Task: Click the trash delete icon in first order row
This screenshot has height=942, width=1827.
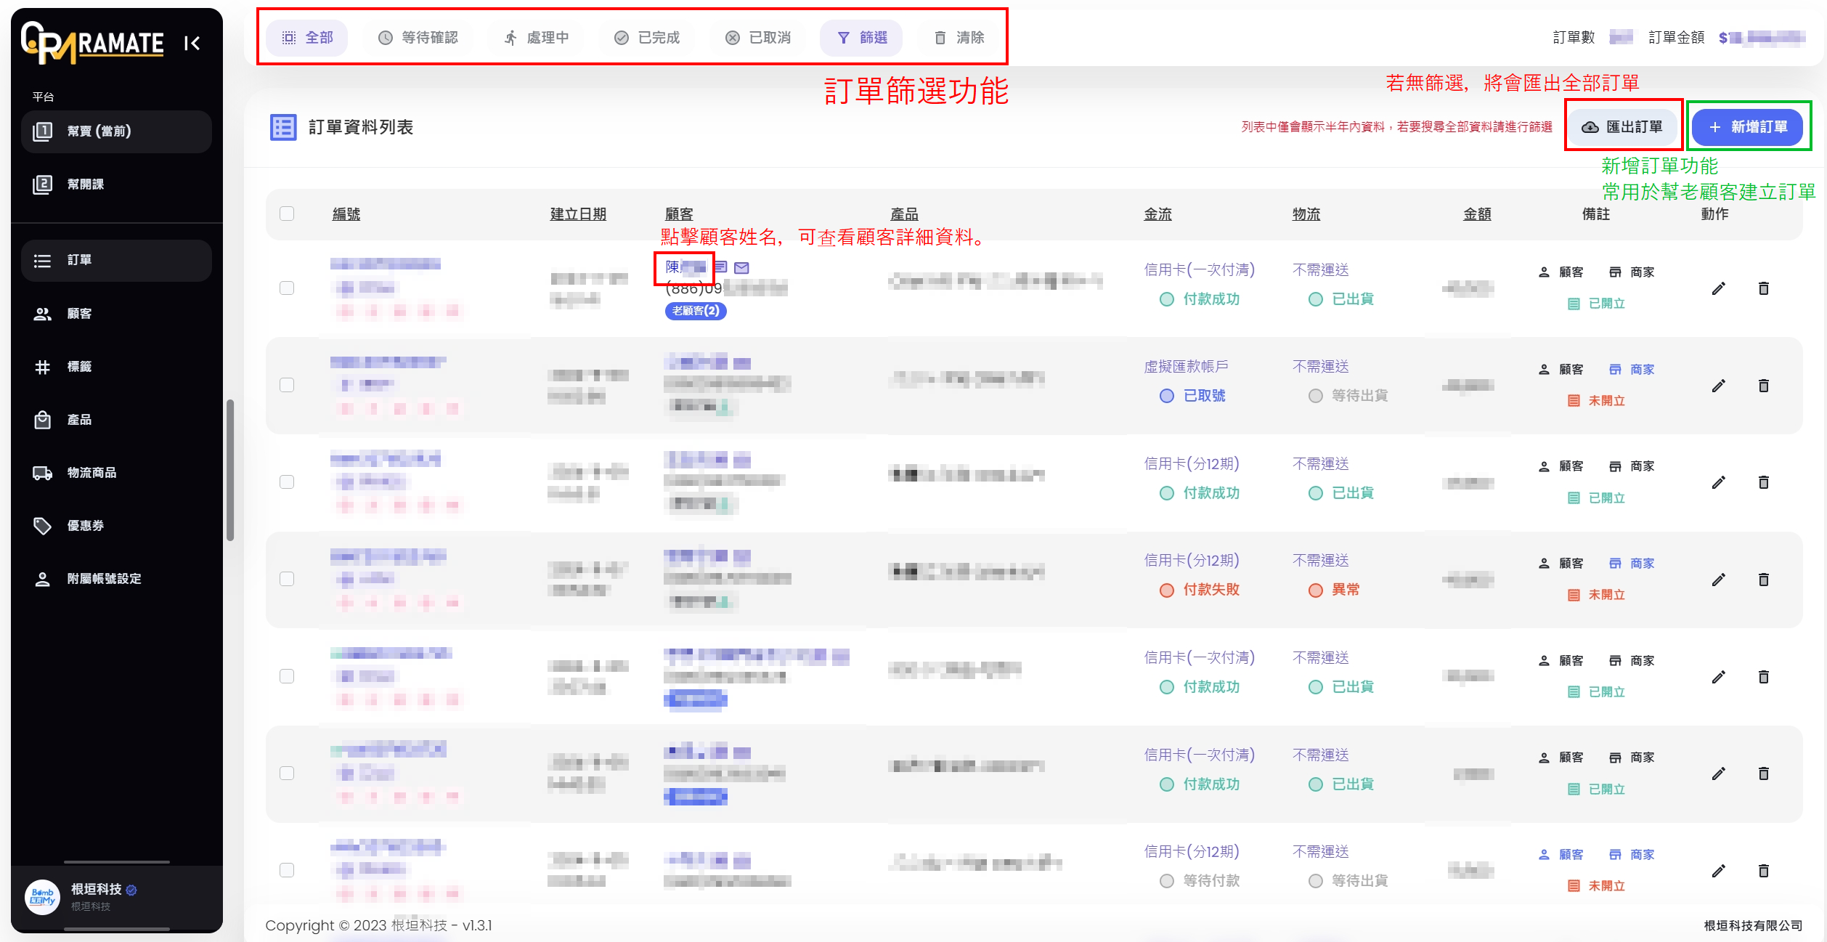Action: click(1763, 289)
